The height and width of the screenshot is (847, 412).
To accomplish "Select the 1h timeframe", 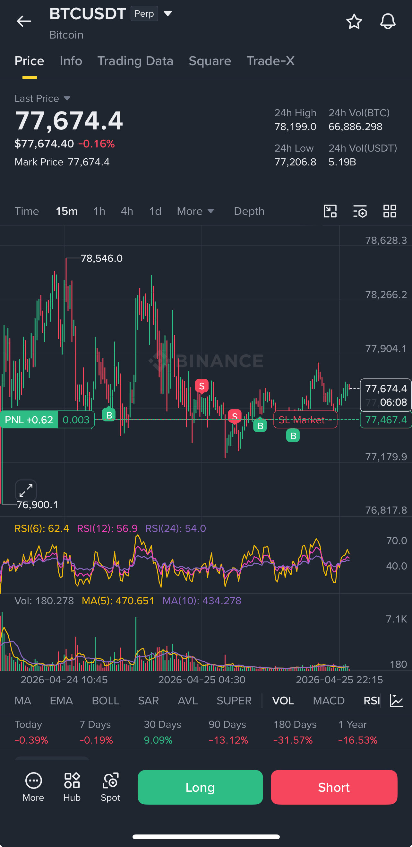I will pos(99,211).
